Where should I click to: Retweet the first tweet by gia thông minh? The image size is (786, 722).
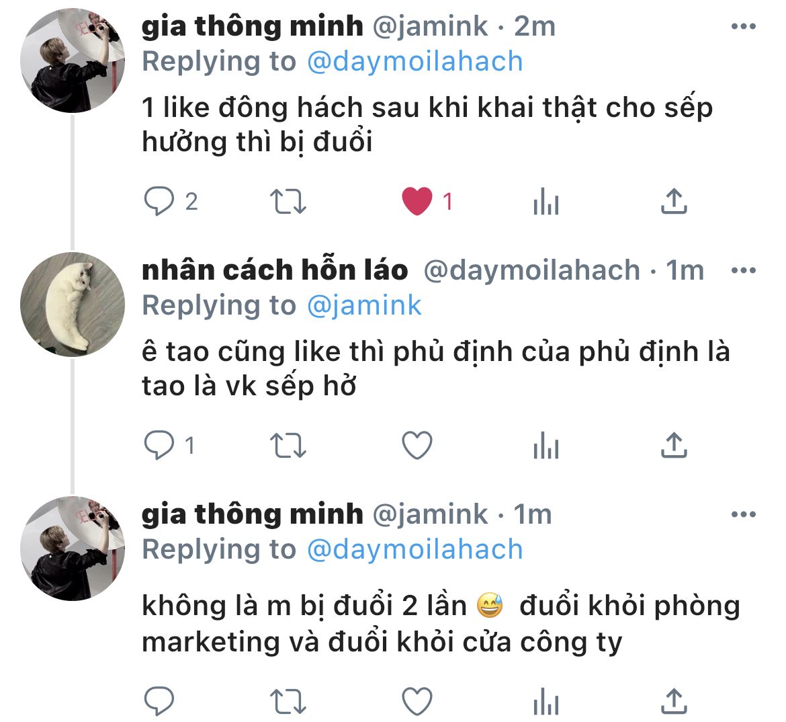click(x=288, y=201)
